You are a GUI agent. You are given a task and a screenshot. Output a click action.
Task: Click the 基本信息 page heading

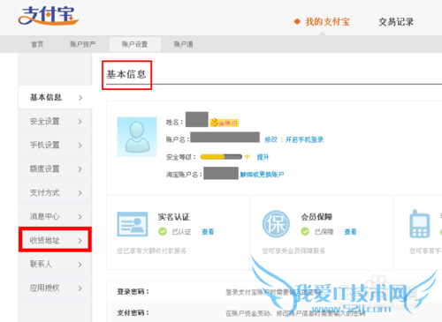point(126,74)
